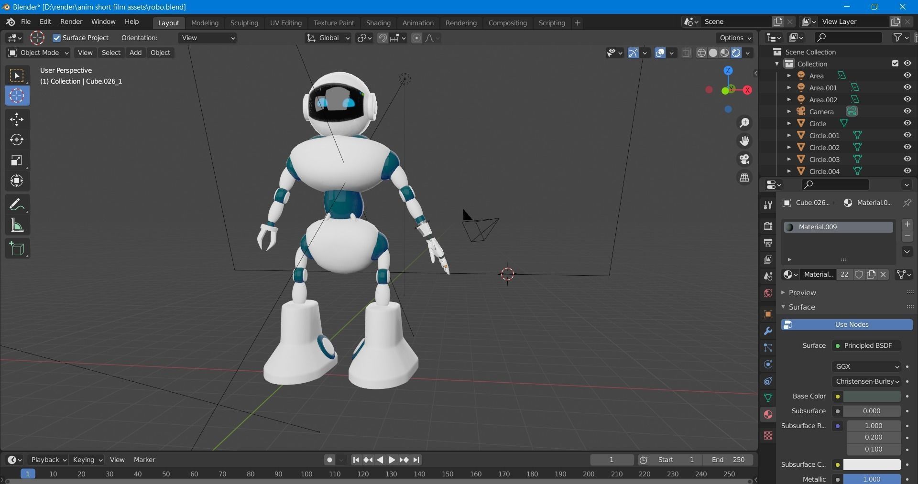The image size is (918, 484).
Task: Open the Tool properties tab
Action: pyautogui.click(x=768, y=205)
